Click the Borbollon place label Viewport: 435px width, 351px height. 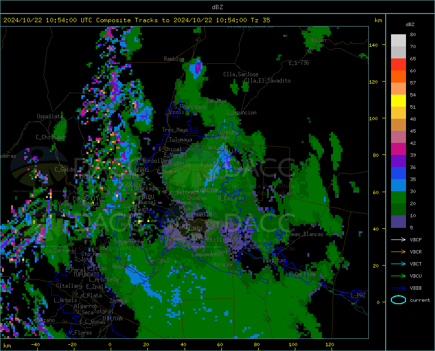point(156,161)
